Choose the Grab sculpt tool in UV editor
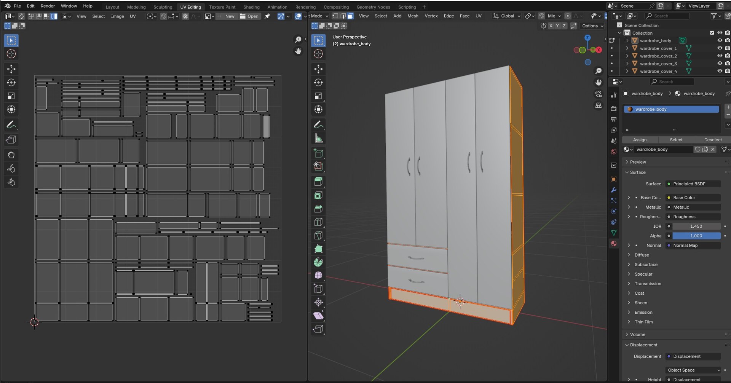 [11, 155]
